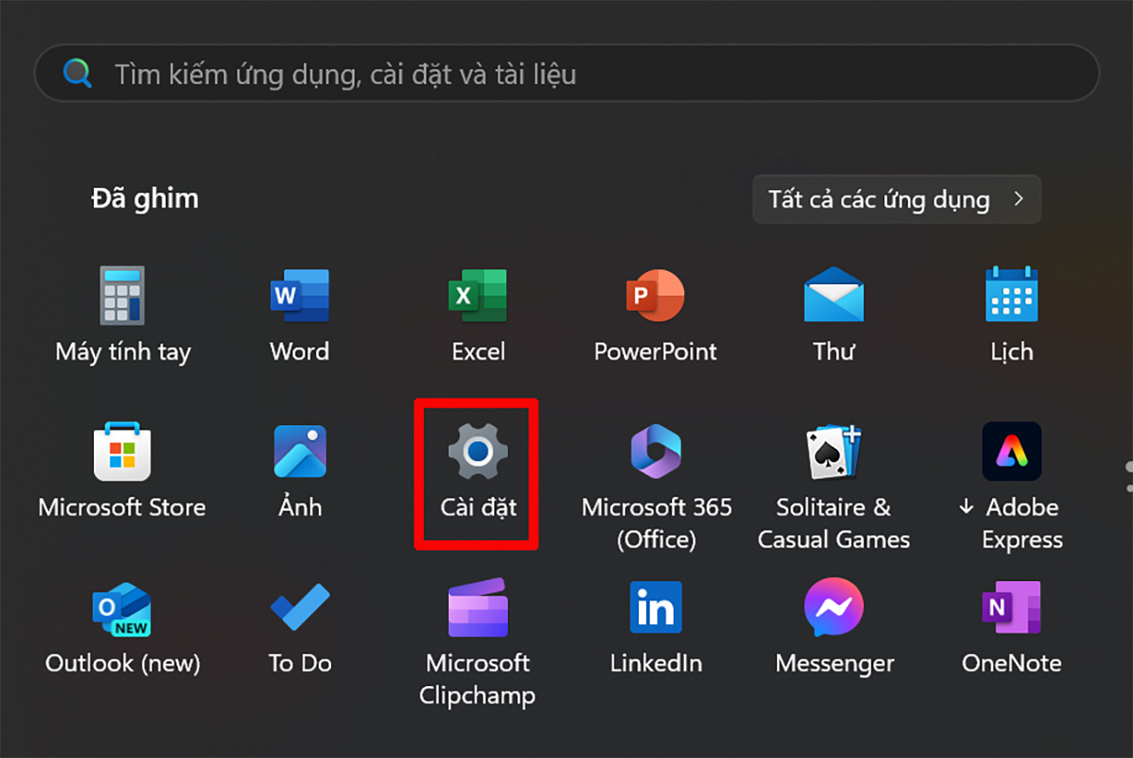Show Tất cả các ứng dụng list
The image size is (1133, 758).
tap(896, 199)
